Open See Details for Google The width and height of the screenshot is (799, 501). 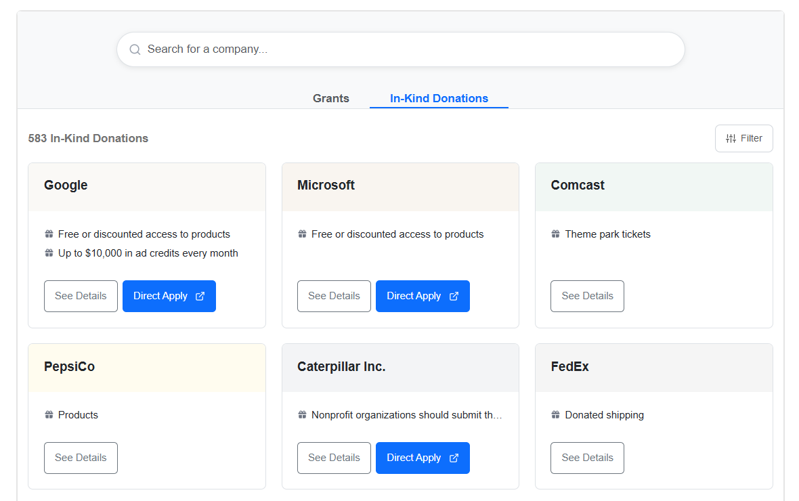81,296
